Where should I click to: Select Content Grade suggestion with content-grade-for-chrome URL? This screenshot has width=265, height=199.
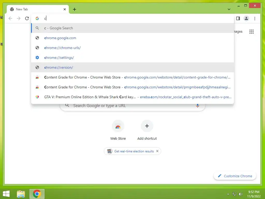coord(133,77)
